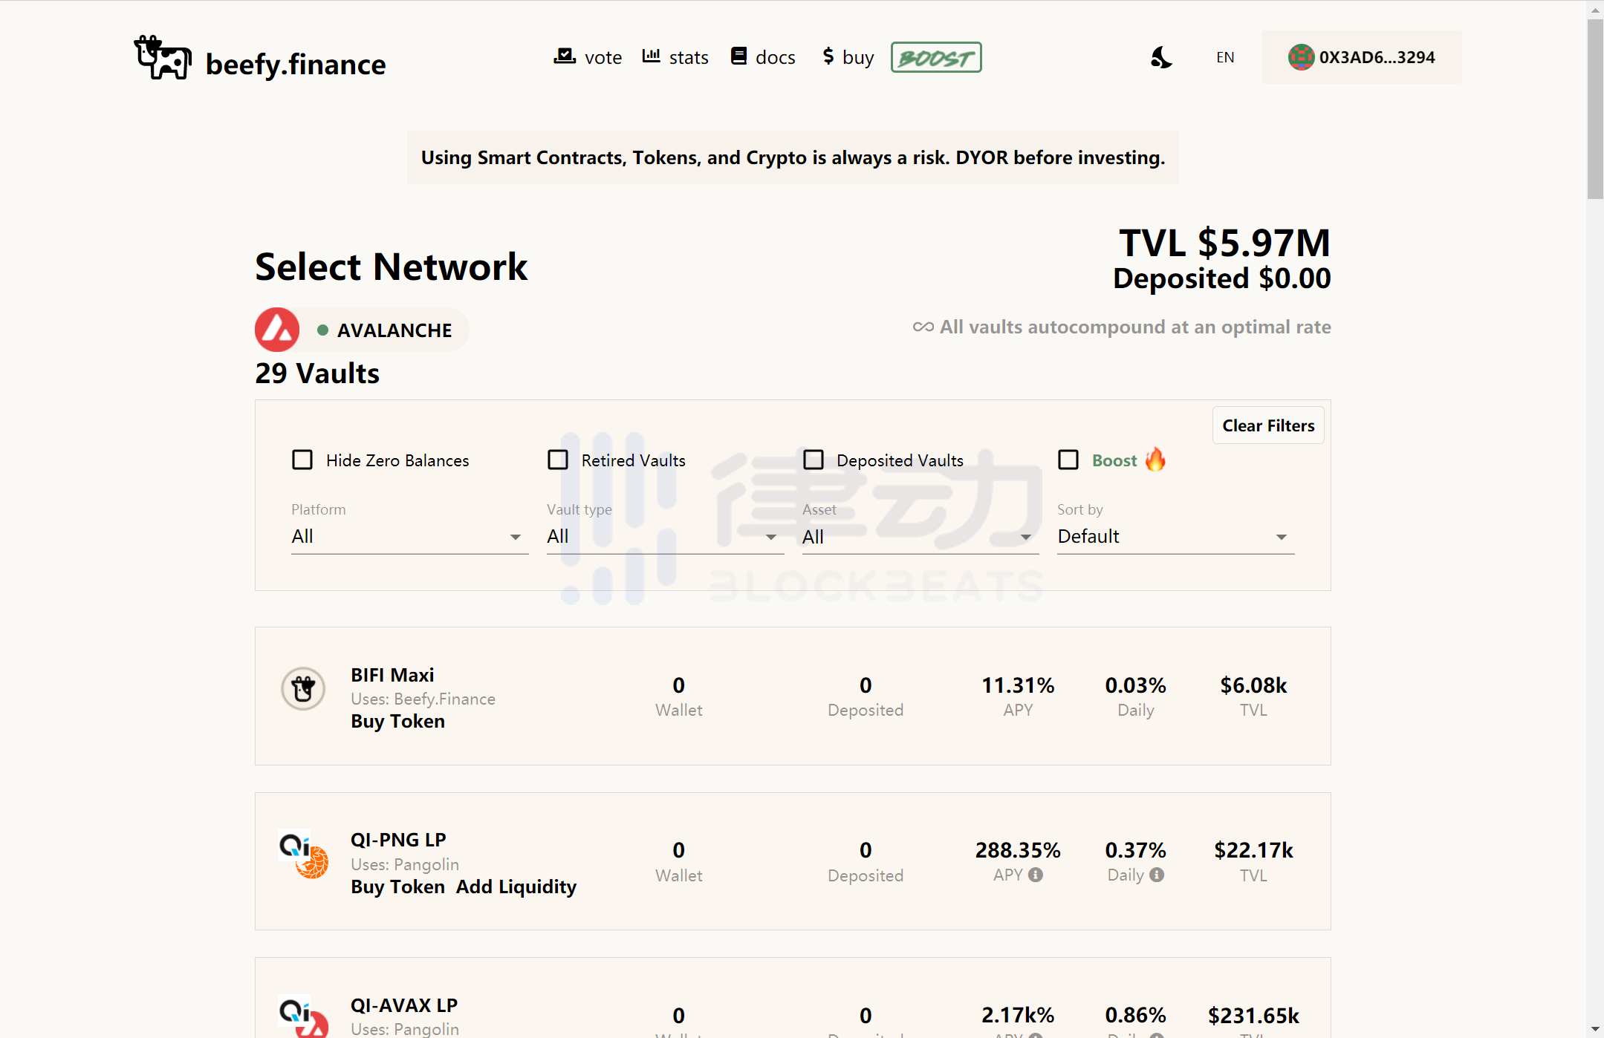This screenshot has width=1604, height=1038.
Task: Open wallet 0X3AD6...3294 account button
Action: (x=1361, y=57)
